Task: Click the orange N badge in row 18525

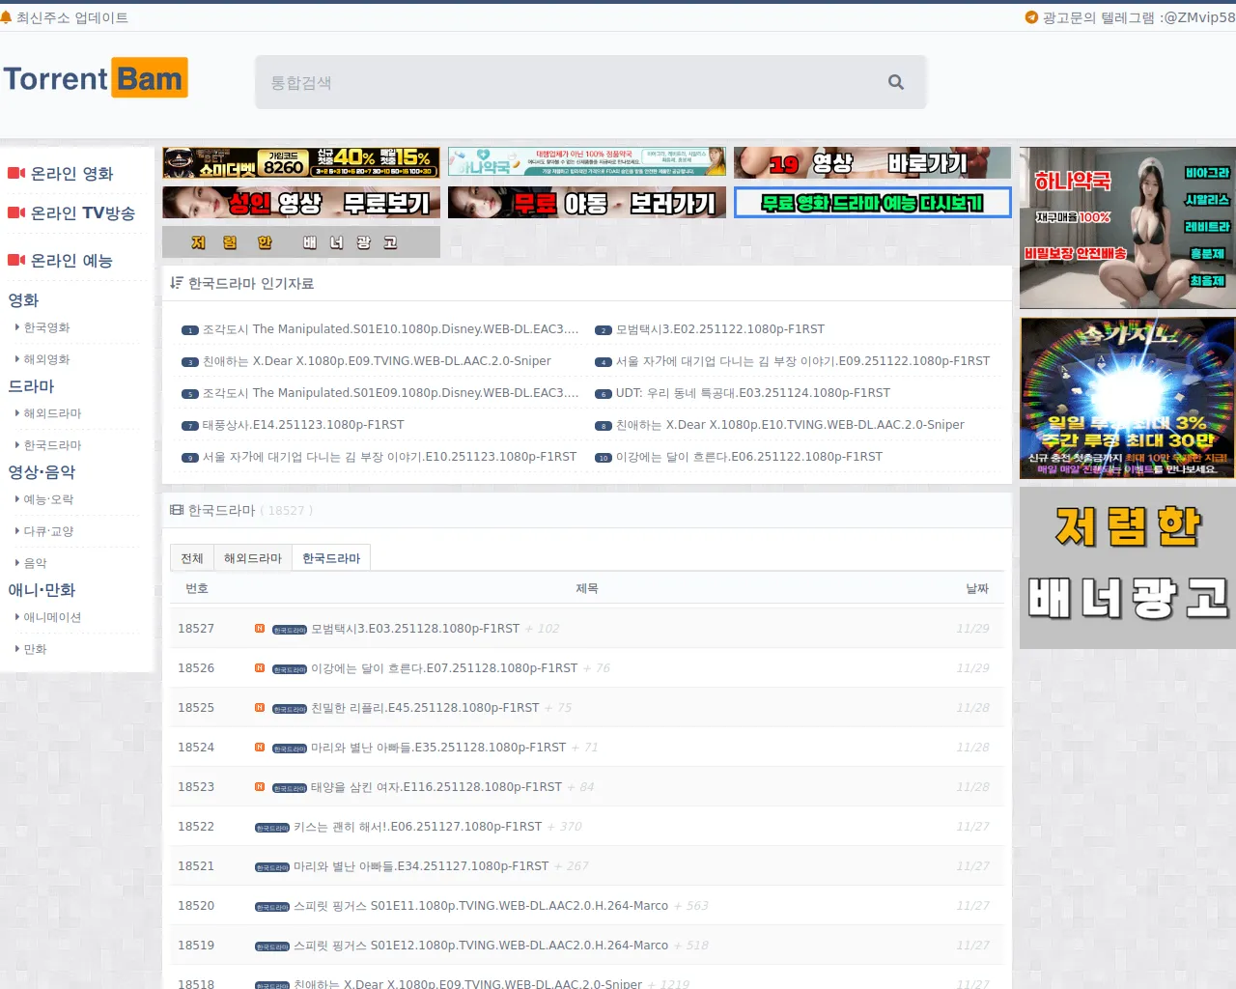Action: point(260,708)
